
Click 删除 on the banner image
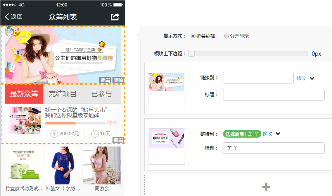click(118, 80)
